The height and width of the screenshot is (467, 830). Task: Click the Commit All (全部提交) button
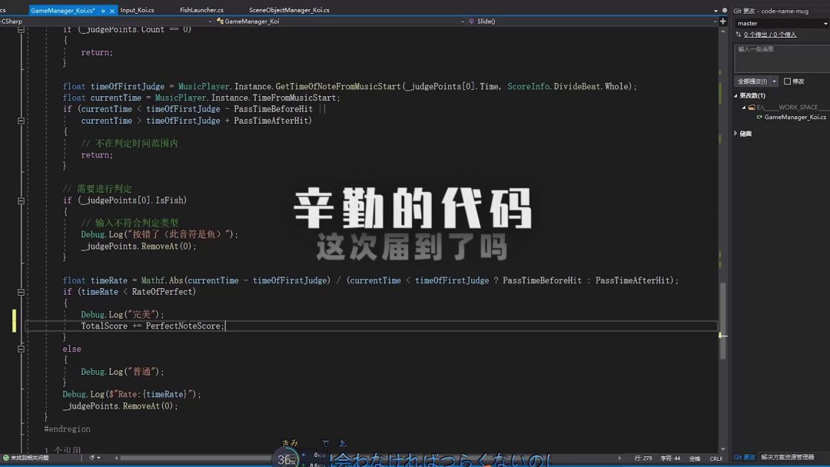point(752,81)
